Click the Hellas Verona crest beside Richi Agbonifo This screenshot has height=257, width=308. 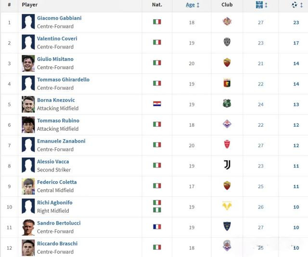point(227,206)
